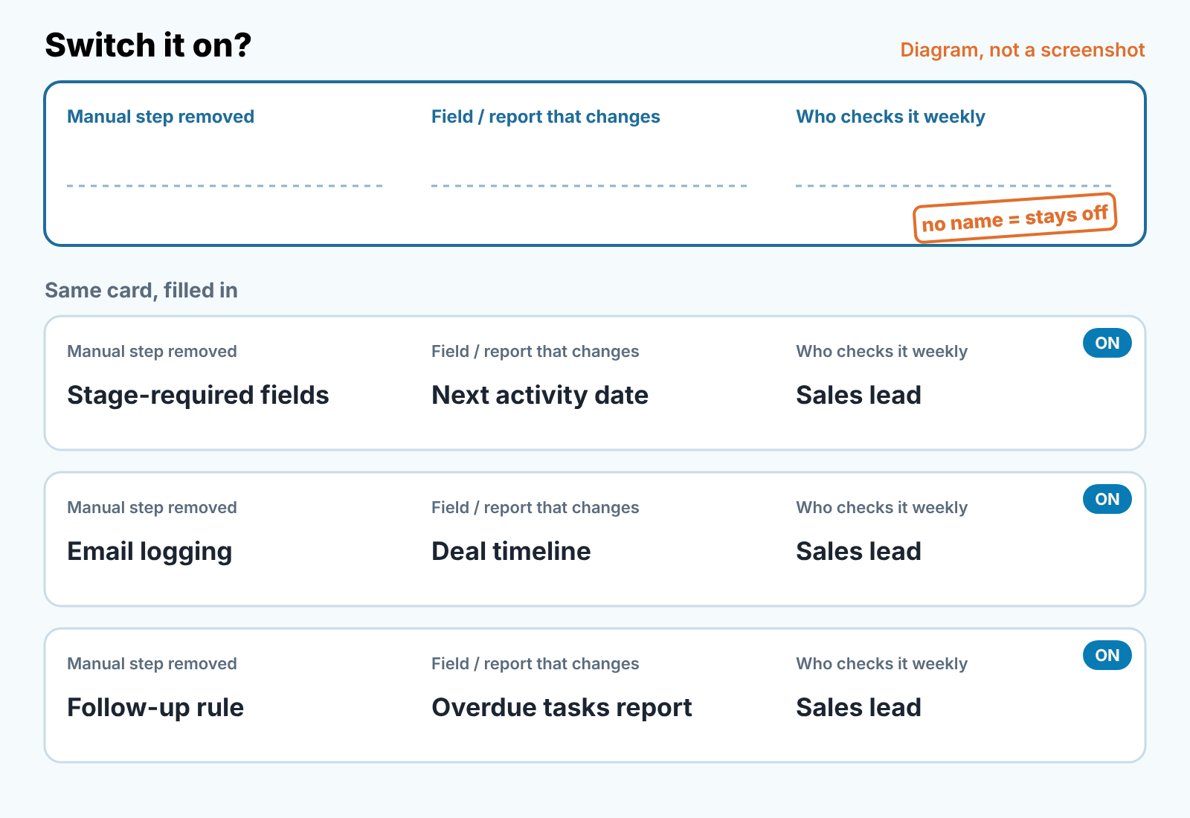
Task: Select the 'Deal timeline' value
Action: [x=511, y=551]
